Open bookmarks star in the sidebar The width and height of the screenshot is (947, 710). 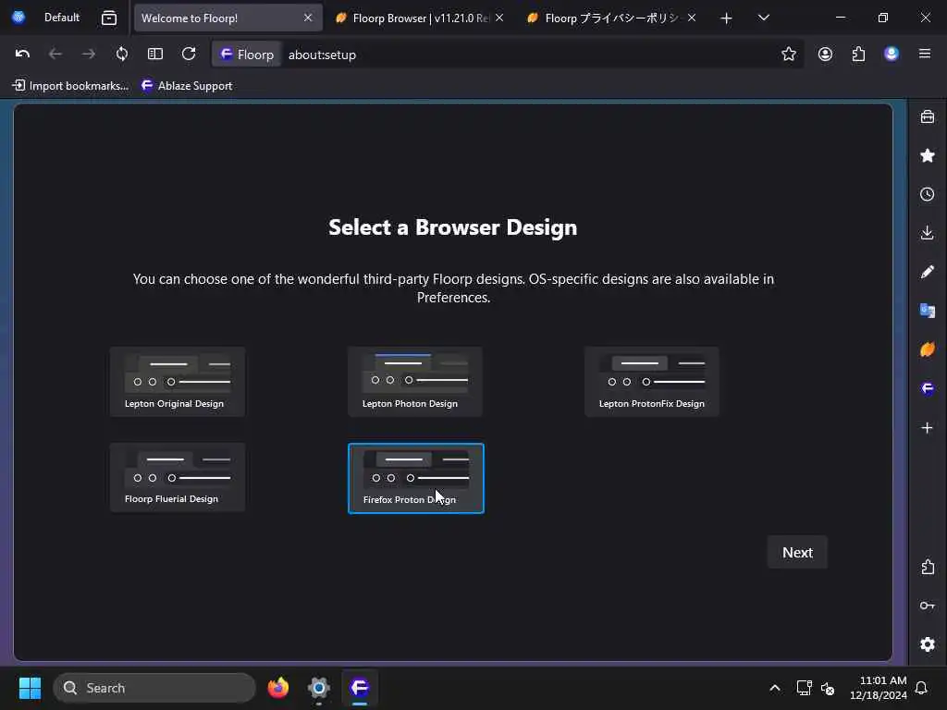click(x=927, y=155)
